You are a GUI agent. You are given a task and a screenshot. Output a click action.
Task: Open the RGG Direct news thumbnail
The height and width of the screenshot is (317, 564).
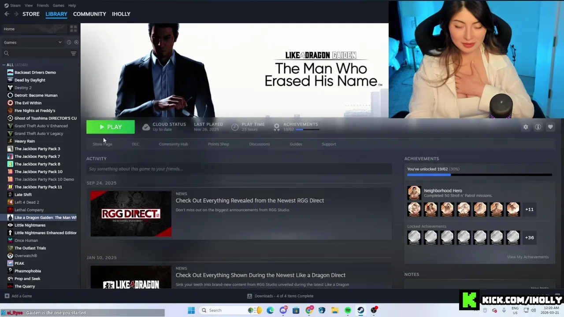(x=131, y=214)
